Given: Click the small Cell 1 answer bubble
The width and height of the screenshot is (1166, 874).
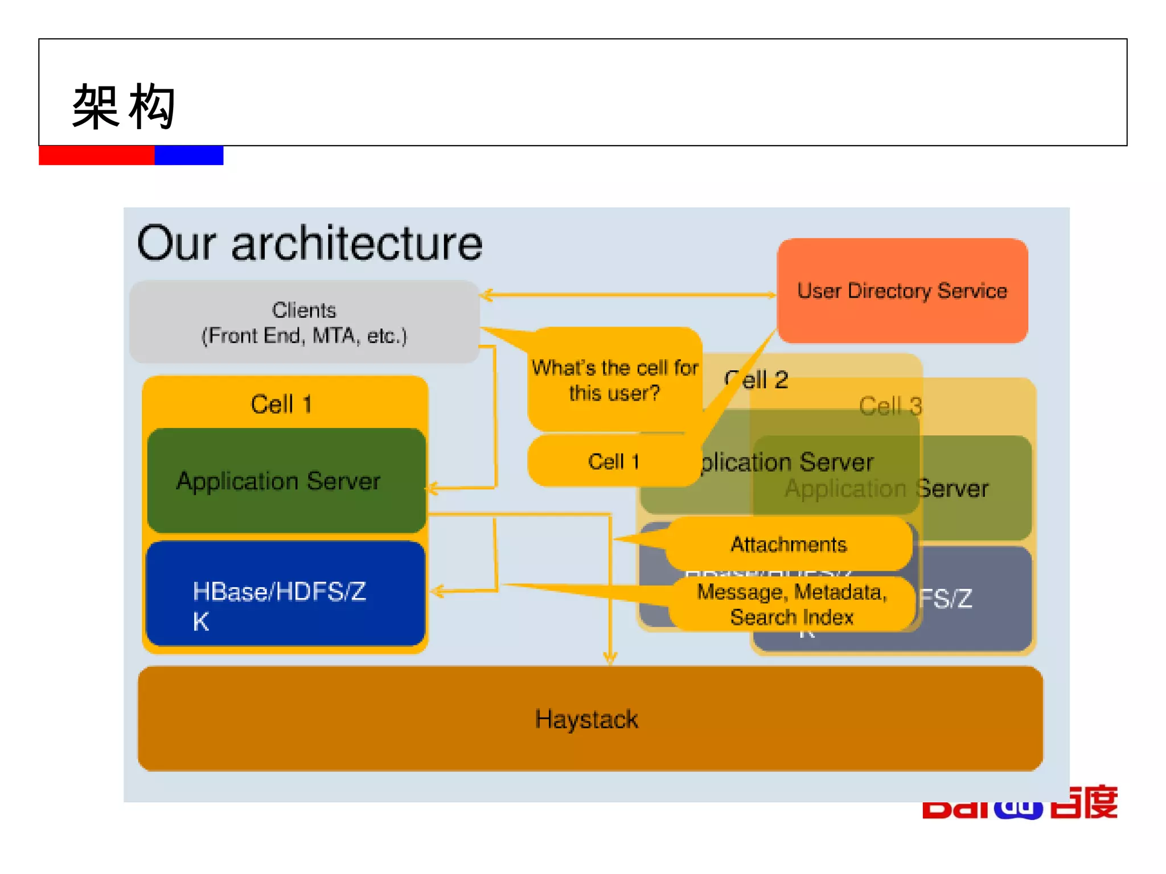Looking at the screenshot, I should coord(614,461).
